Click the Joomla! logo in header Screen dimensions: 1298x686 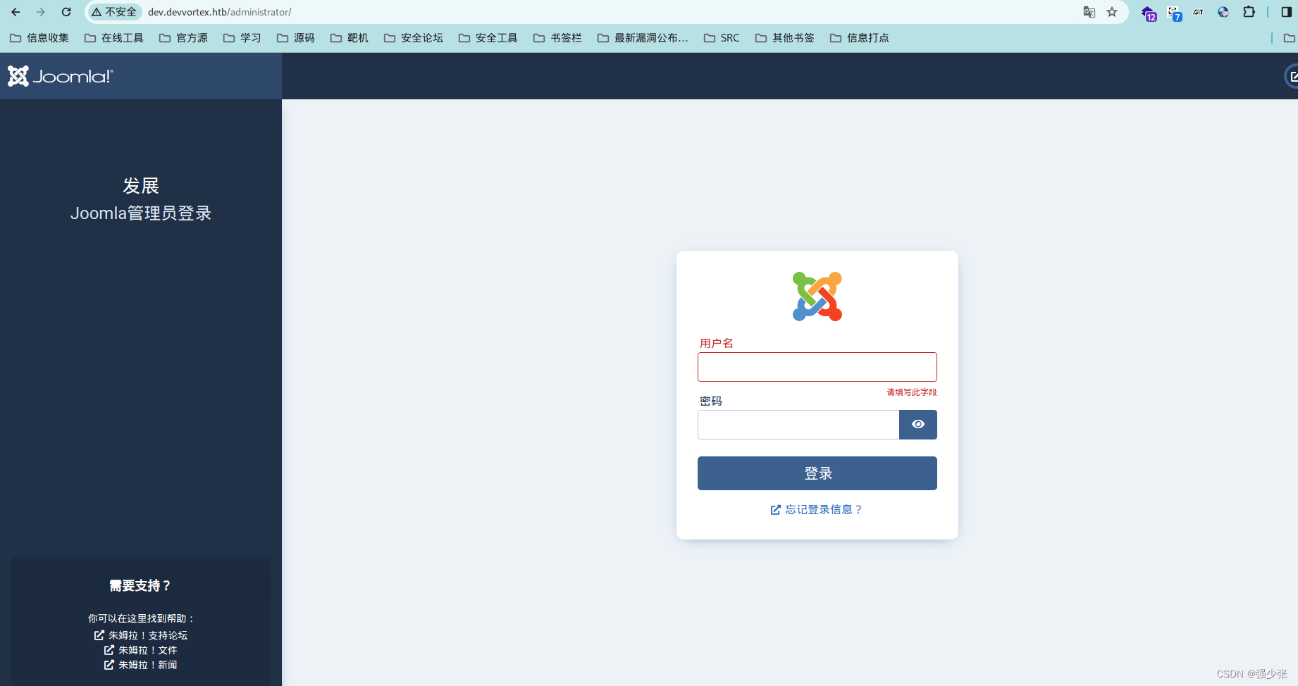[61, 76]
